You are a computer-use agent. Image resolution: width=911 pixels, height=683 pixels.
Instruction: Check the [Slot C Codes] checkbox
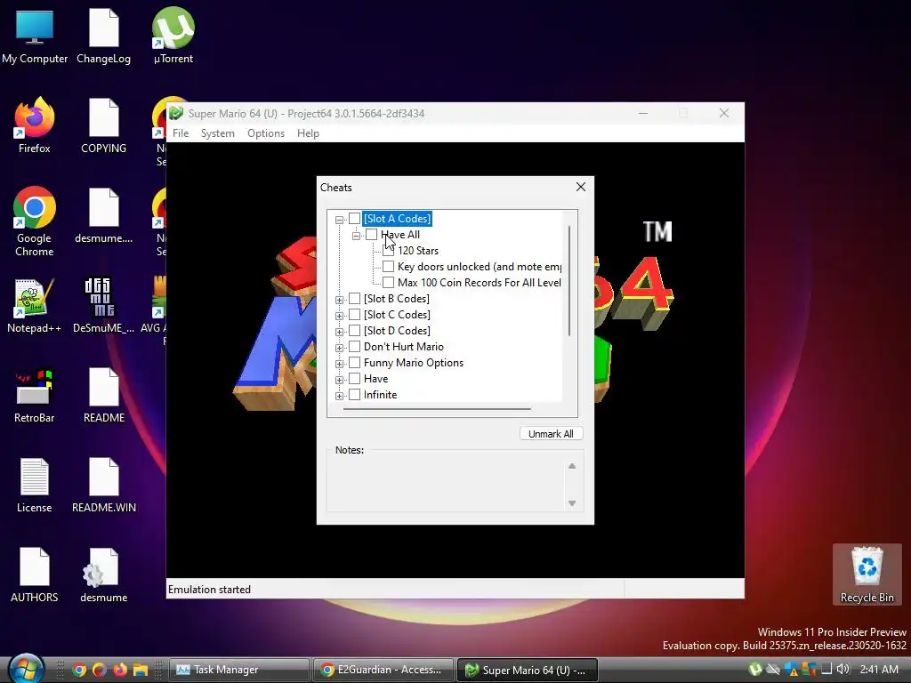(354, 314)
